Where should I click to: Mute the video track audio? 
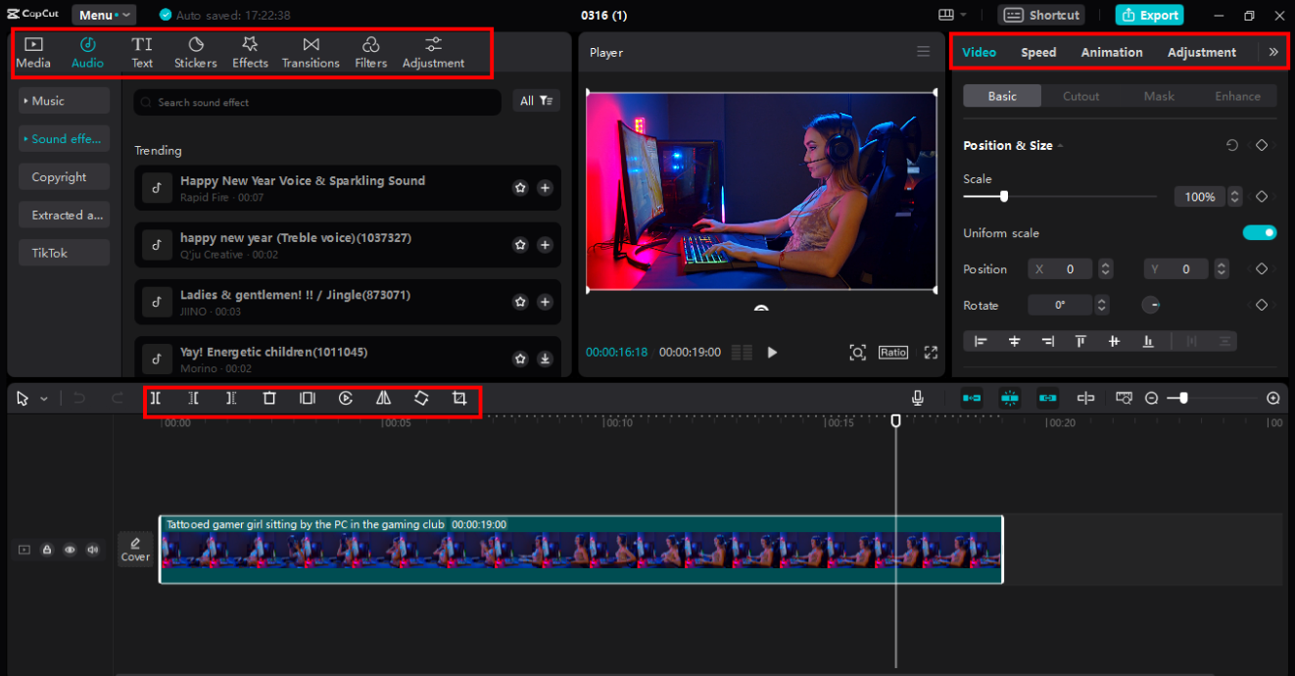click(93, 550)
